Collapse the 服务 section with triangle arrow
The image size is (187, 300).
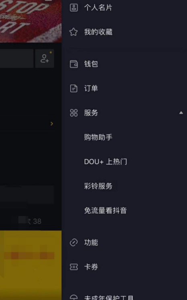pos(181,113)
